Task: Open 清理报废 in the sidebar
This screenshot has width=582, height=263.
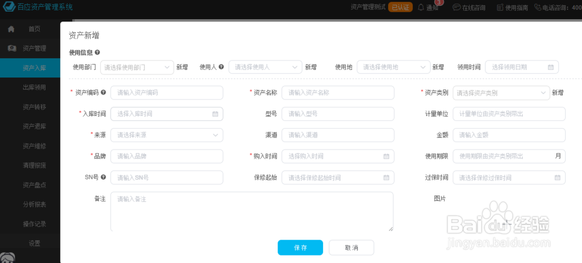Action: [34, 165]
